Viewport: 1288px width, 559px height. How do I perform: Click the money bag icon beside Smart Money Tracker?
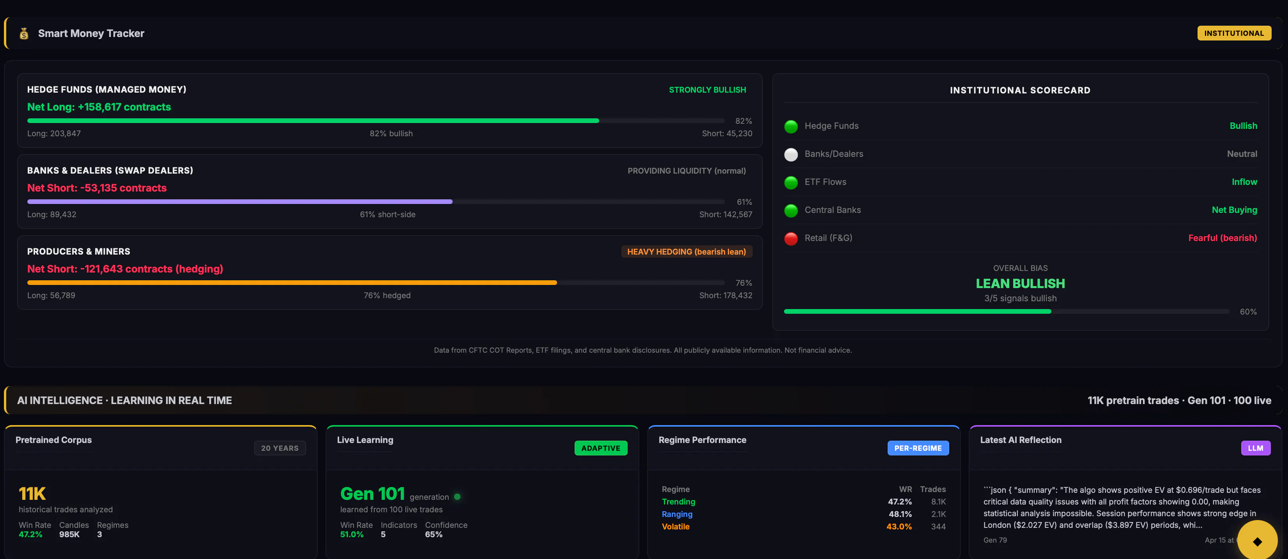(x=23, y=33)
